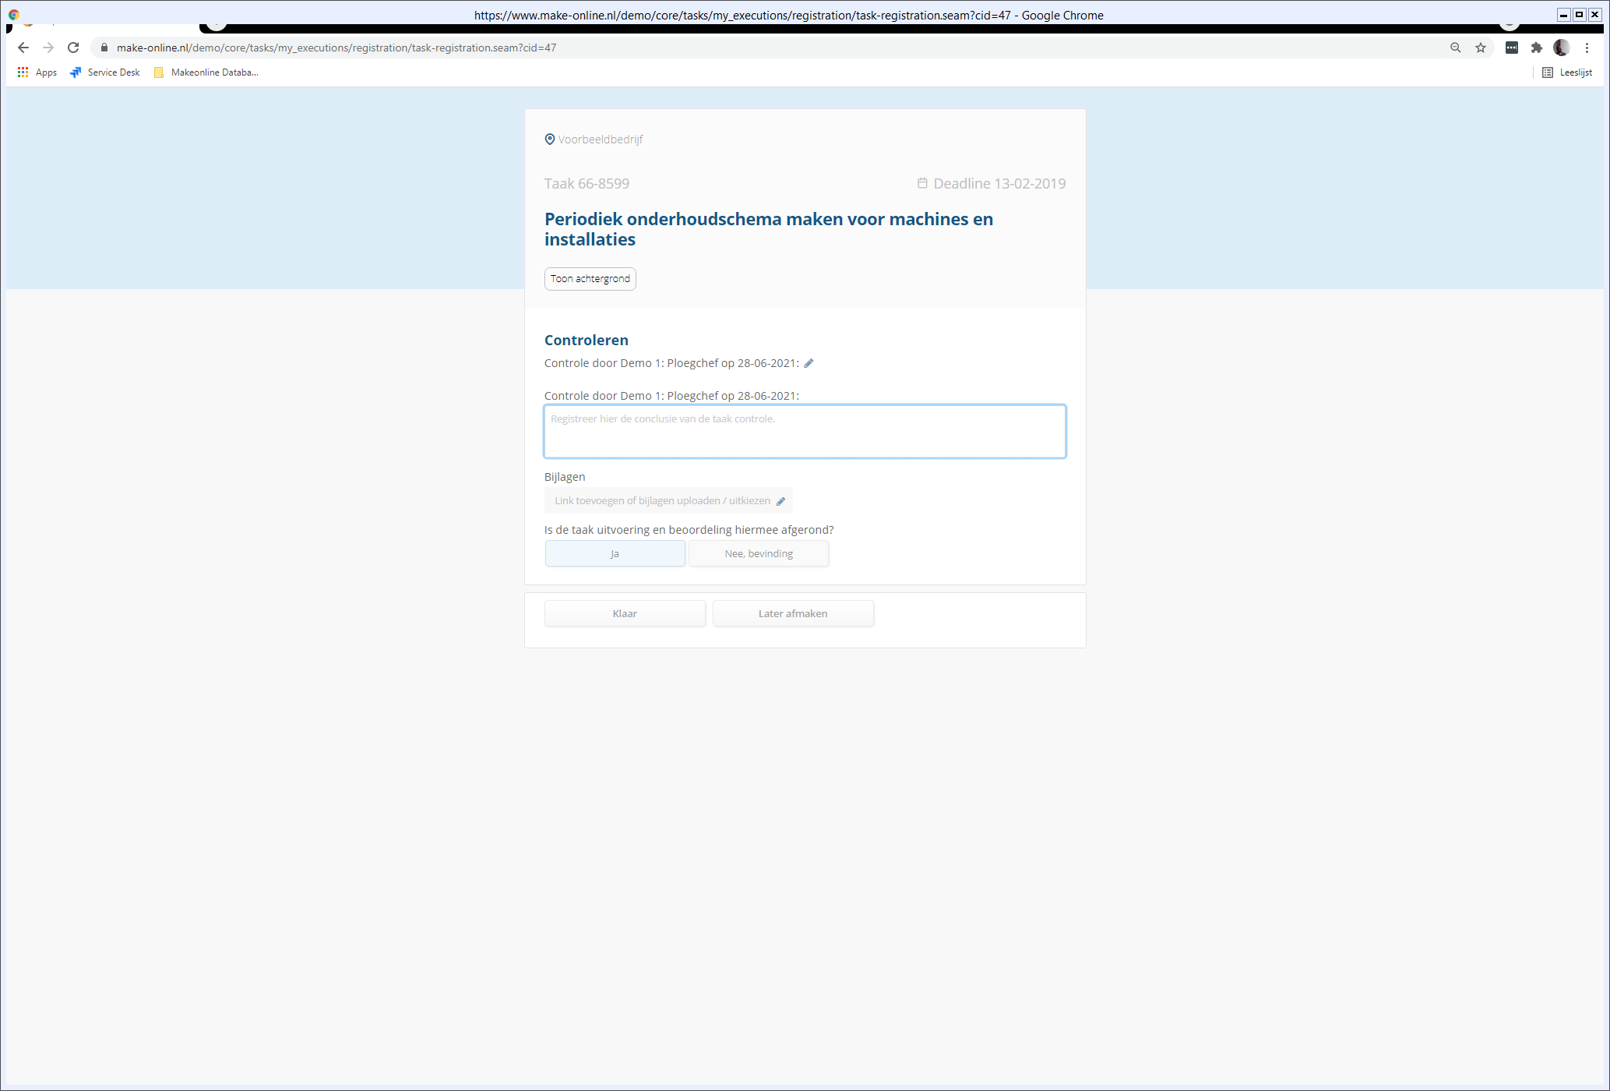Click the "Klaar" button

click(624, 613)
